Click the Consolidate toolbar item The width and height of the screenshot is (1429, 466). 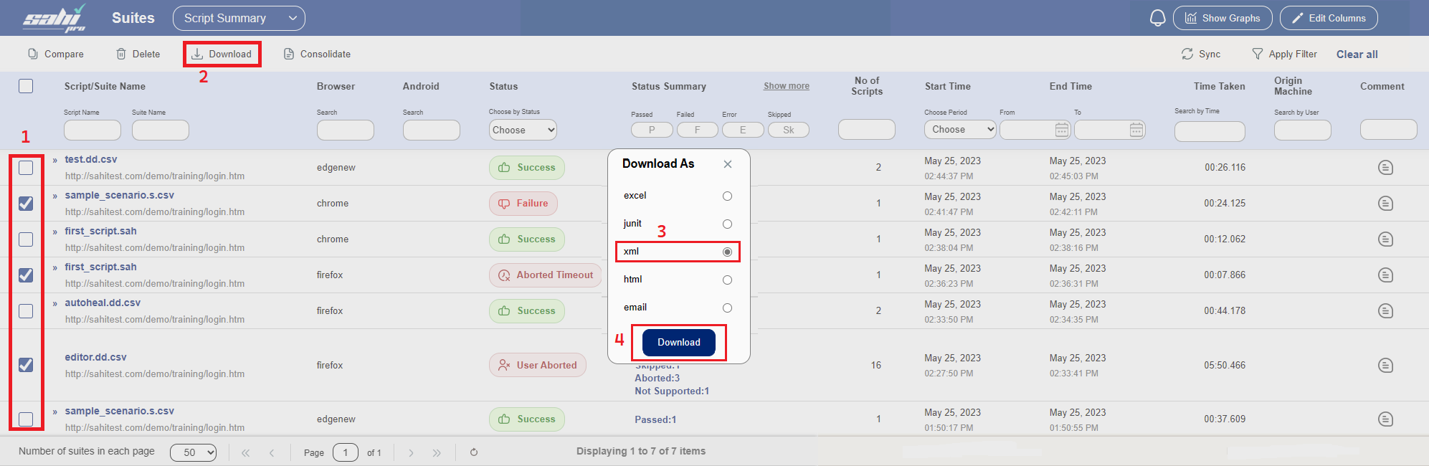click(317, 54)
